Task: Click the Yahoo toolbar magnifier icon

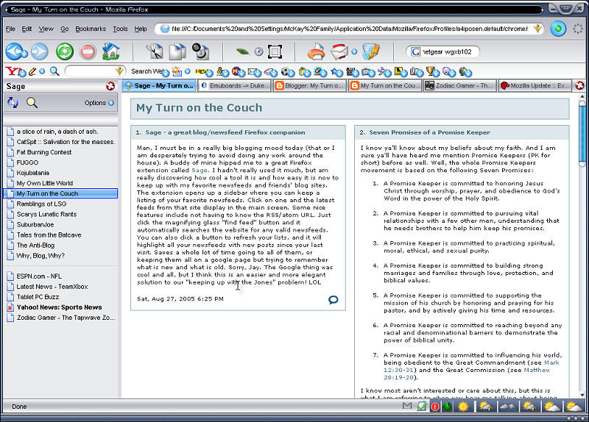Action: click(x=54, y=71)
